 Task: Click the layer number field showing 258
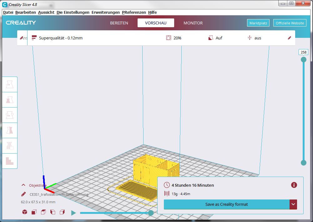point(304,52)
